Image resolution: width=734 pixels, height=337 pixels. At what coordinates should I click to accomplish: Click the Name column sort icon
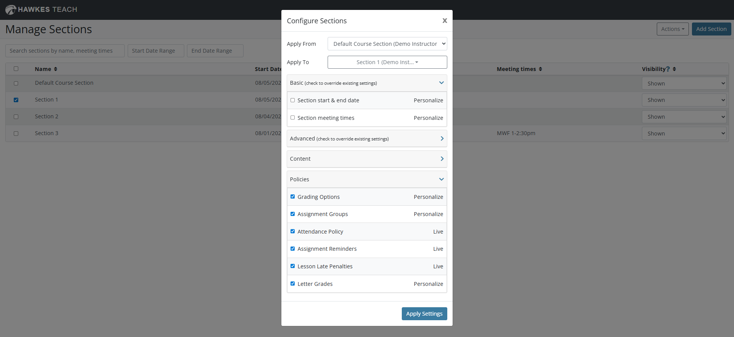tap(56, 69)
